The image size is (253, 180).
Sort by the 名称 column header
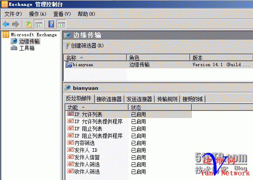[x=95, y=58]
